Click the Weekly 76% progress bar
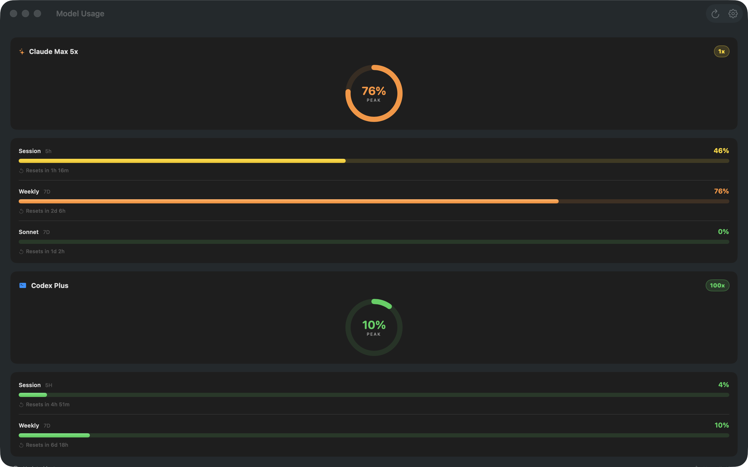The height and width of the screenshot is (467, 748). click(374, 201)
